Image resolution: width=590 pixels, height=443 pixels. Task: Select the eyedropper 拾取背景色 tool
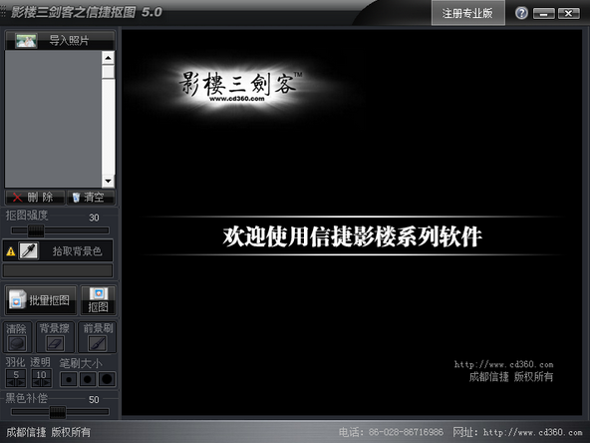pyautogui.click(x=29, y=250)
